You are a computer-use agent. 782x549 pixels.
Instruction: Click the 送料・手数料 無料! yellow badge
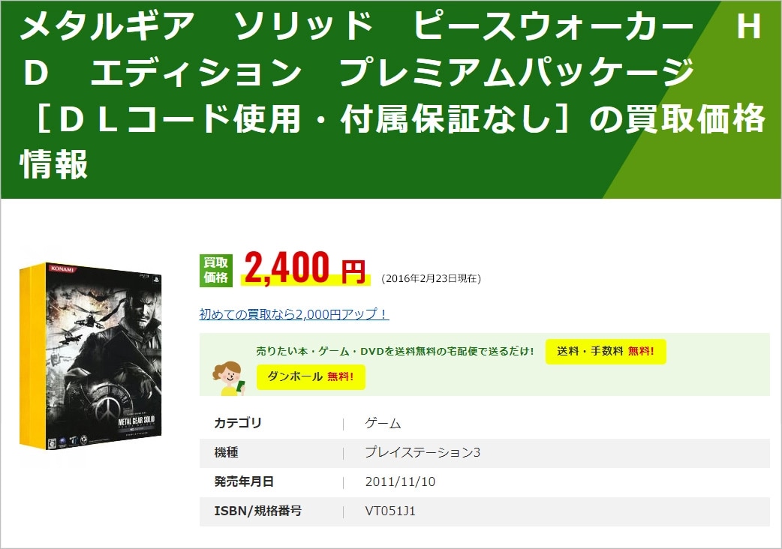(x=606, y=351)
